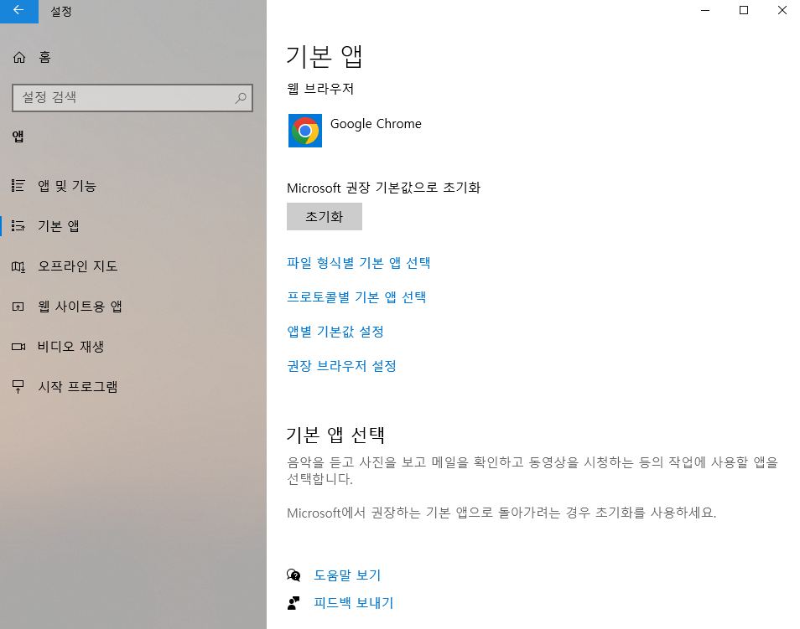Open 오프라인 지도 settings page
800x629 pixels.
[x=133, y=266]
